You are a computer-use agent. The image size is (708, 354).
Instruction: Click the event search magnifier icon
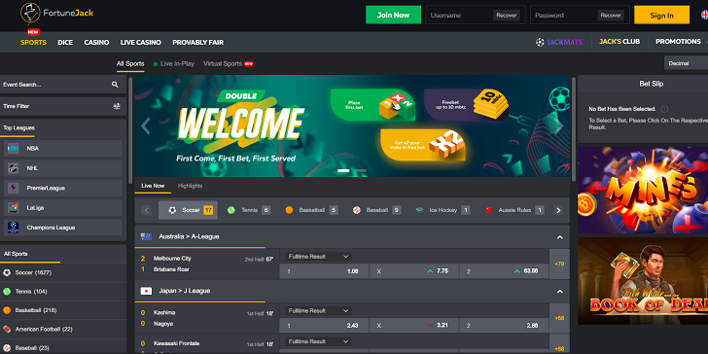click(115, 85)
